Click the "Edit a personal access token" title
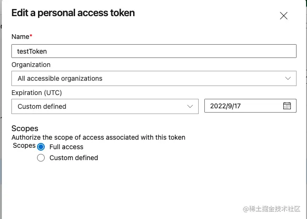The image size is (307, 219). click(73, 13)
